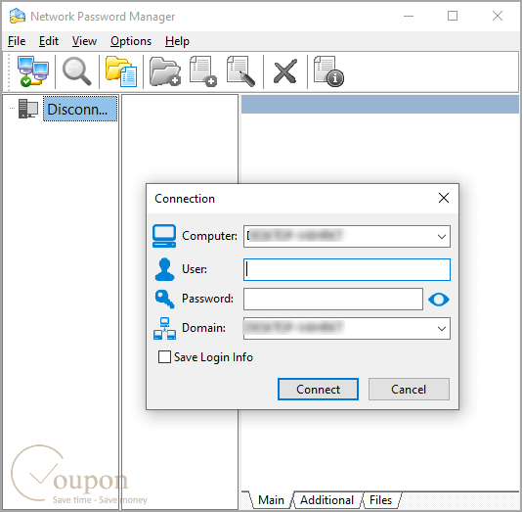Open the Edit menu
The image size is (522, 512).
click(49, 41)
